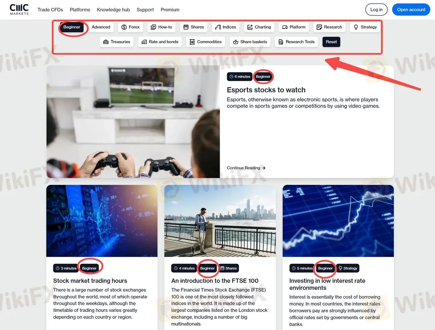Expand the Knowledge hub menu

[x=113, y=10]
